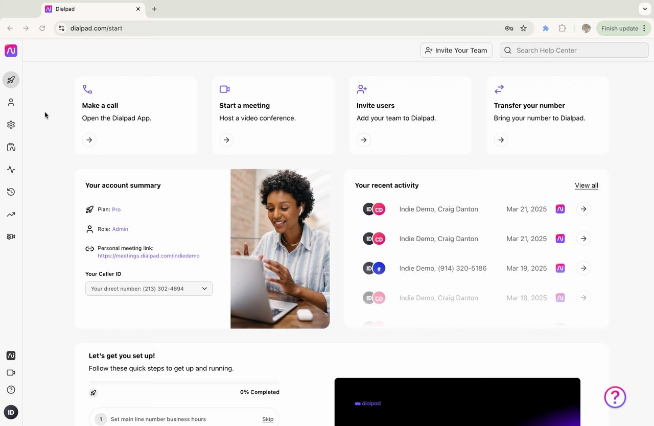Open the personal meeting link URL
The width and height of the screenshot is (654, 426).
(x=149, y=256)
